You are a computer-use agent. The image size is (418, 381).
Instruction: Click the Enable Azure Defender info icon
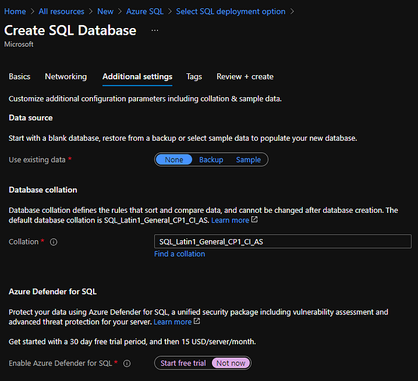[127, 364]
